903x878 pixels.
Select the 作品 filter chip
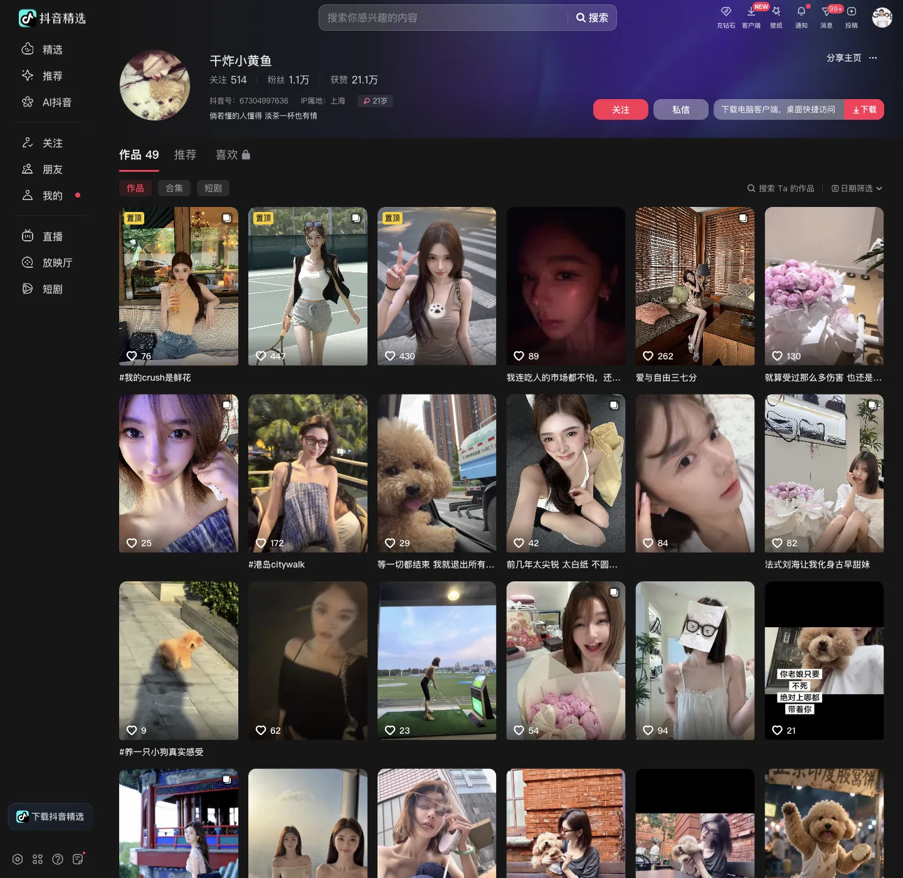135,188
